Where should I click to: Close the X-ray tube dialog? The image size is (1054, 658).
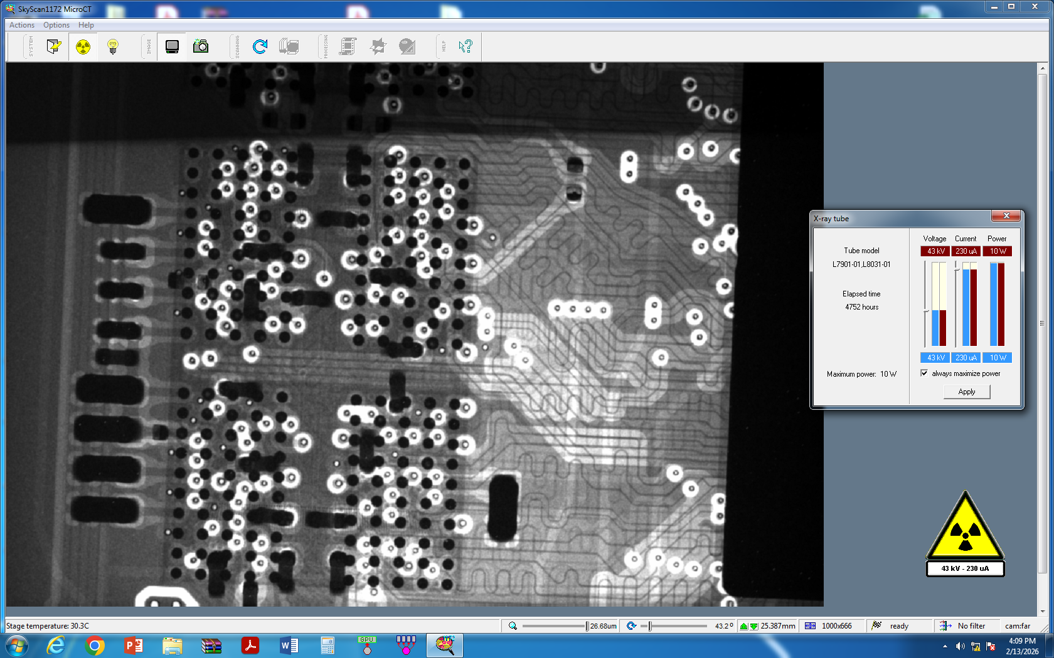click(x=1006, y=216)
